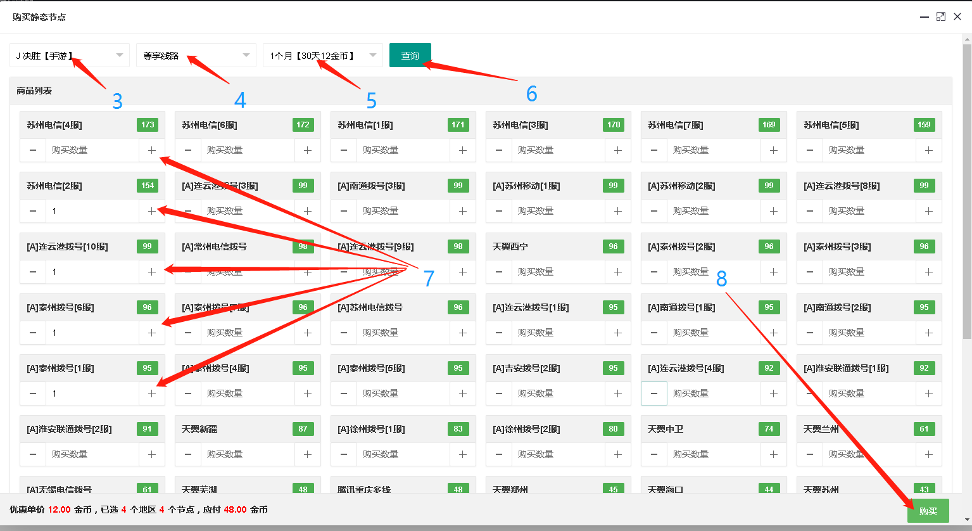This screenshot has height=531, width=972.
Task: Add one node to [A]泰州拨号[1服]
Action: pyautogui.click(x=151, y=393)
